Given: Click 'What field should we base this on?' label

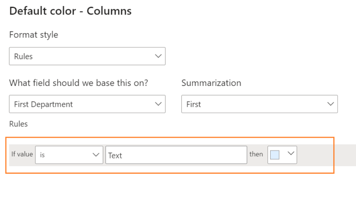Looking at the screenshot, I should (x=78, y=83).
